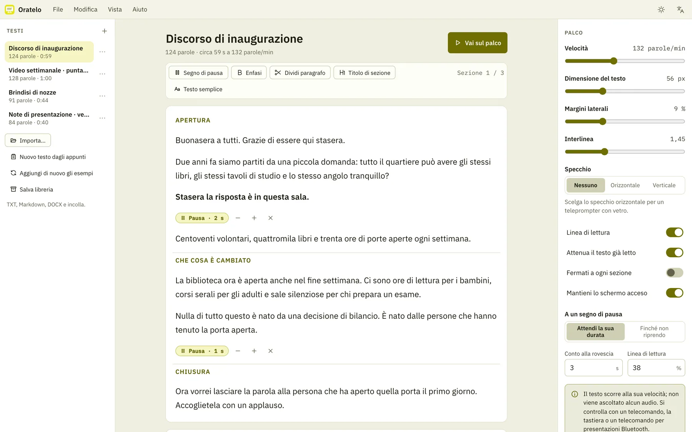Open the Aiuto menu
This screenshot has height=432, width=692.
pyautogui.click(x=140, y=10)
